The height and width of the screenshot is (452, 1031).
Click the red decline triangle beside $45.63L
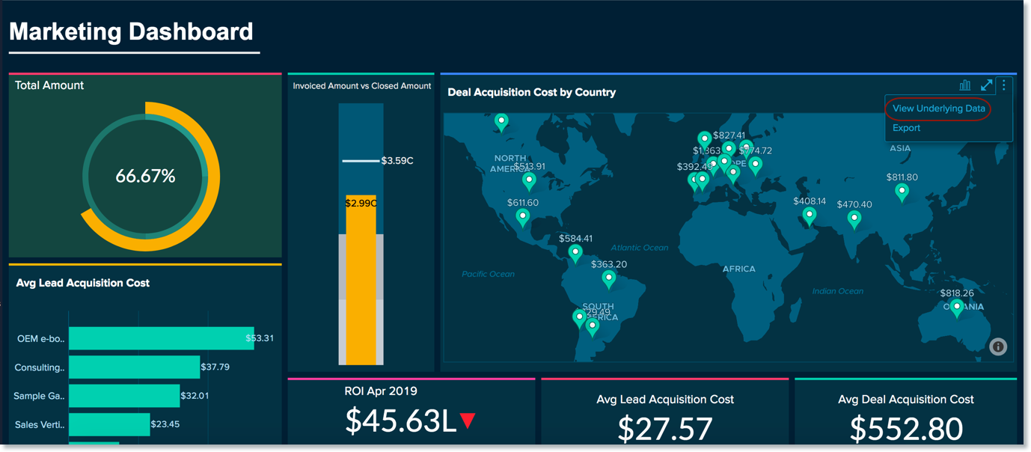pyautogui.click(x=467, y=421)
